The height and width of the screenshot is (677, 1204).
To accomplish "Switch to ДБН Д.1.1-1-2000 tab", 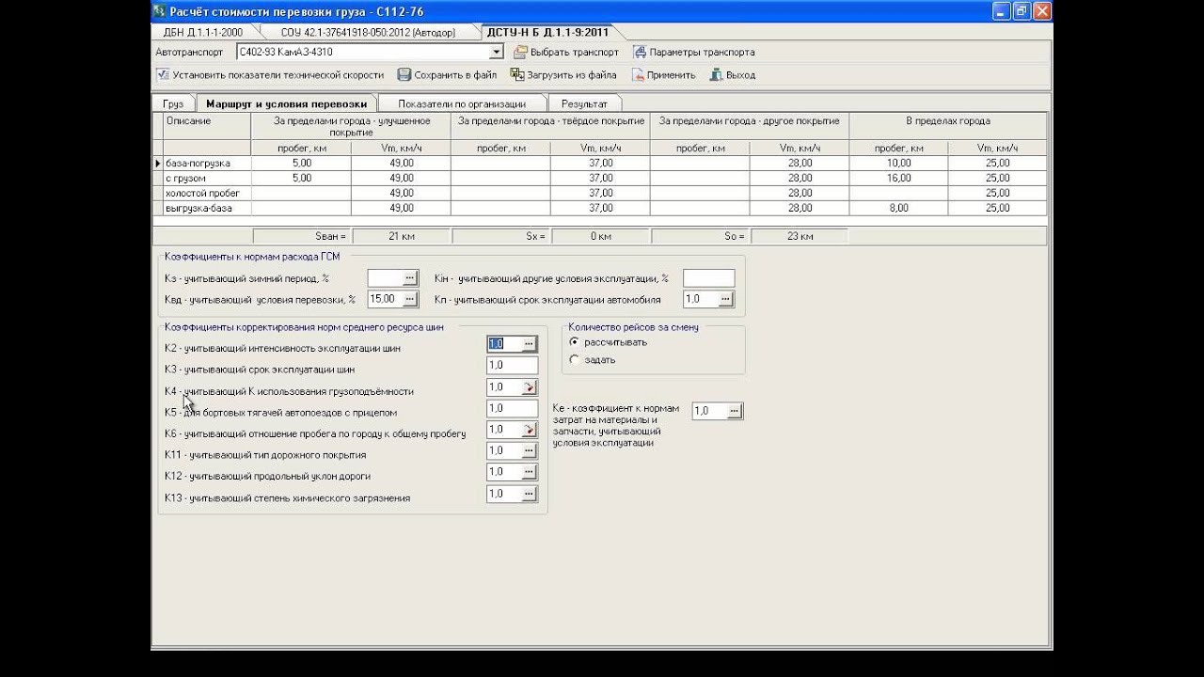I will coord(202,32).
